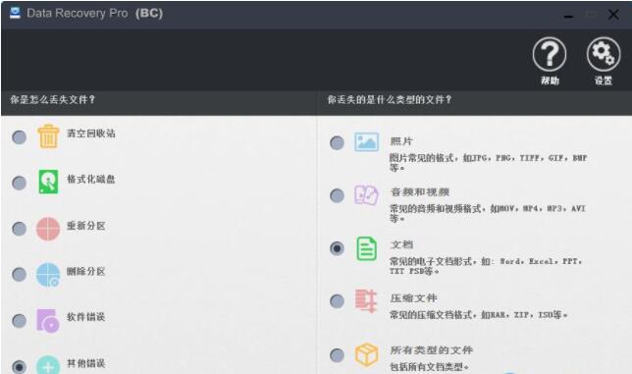Click the 删除分区 label
The image size is (632, 374).
[85, 271]
